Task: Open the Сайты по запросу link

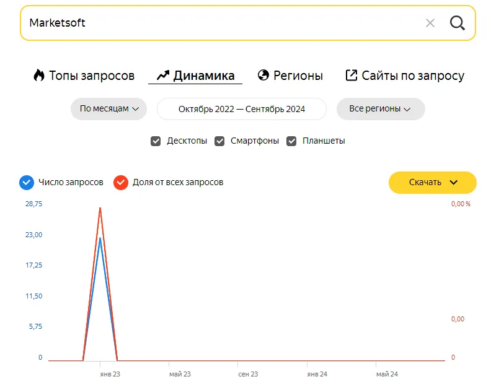Action: (405, 76)
